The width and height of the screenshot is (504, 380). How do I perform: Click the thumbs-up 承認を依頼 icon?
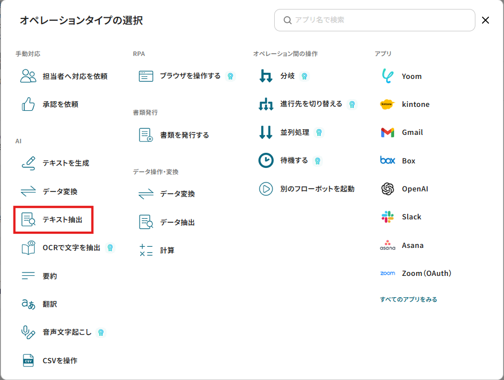28,104
